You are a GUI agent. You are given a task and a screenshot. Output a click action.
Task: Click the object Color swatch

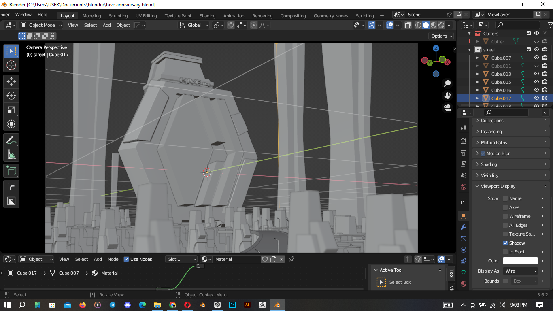tap(520, 261)
